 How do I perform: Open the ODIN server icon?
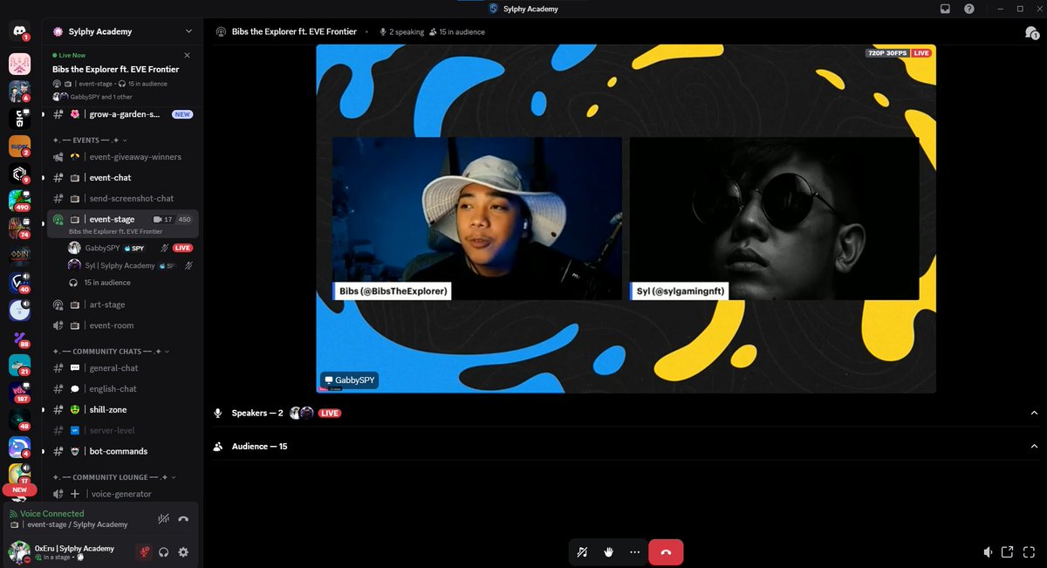pyautogui.click(x=19, y=256)
